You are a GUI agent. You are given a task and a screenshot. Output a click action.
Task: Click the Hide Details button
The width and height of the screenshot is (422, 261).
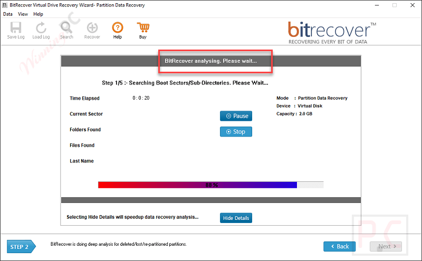point(236,218)
